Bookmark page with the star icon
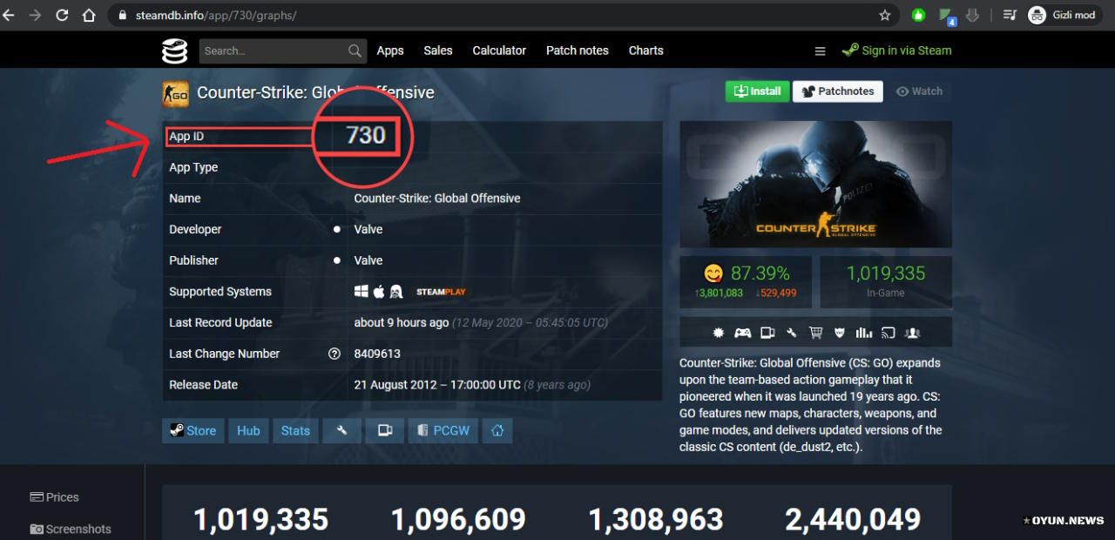Image resolution: width=1115 pixels, height=540 pixels. [x=885, y=15]
